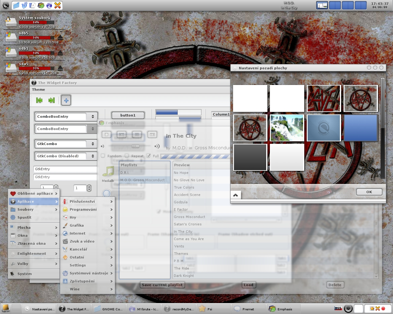Screen dimensions: 393x314
Task: Click the round speaker icon in bottom shelf
Action: [x=348, y=308]
